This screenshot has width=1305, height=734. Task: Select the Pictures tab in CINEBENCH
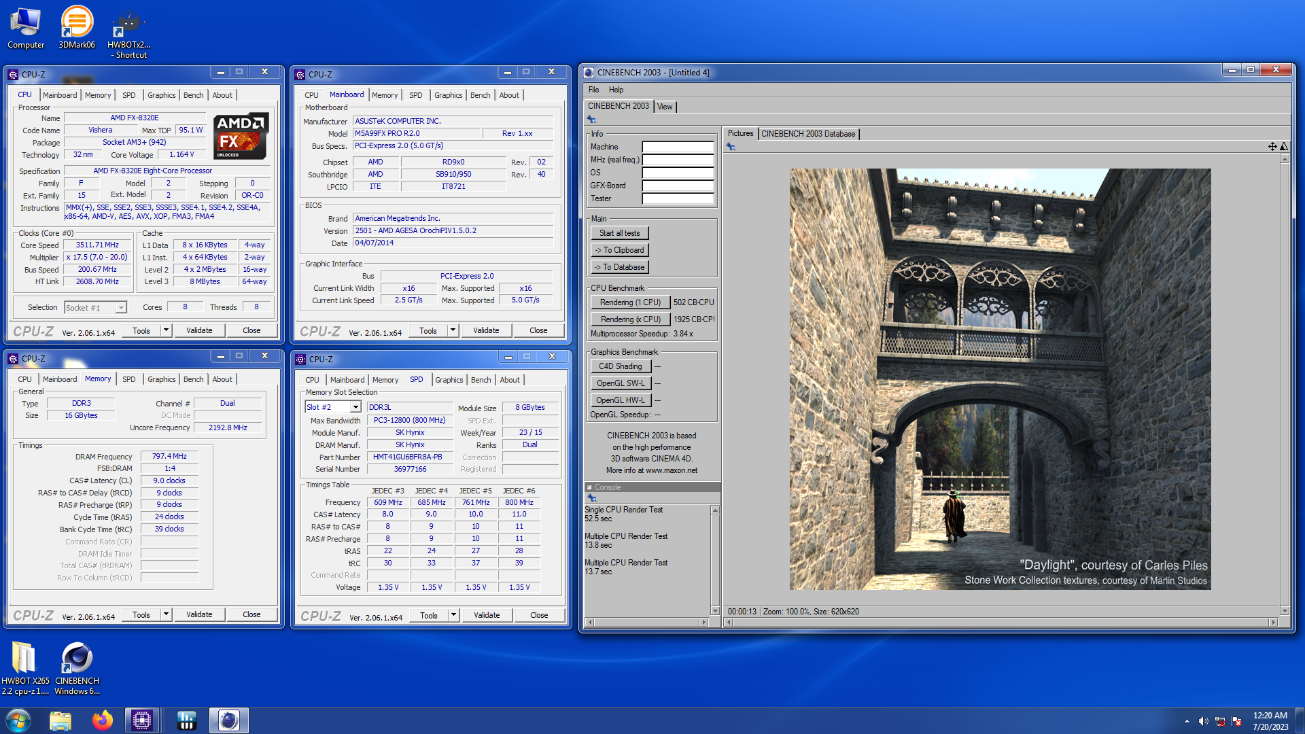pos(740,133)
